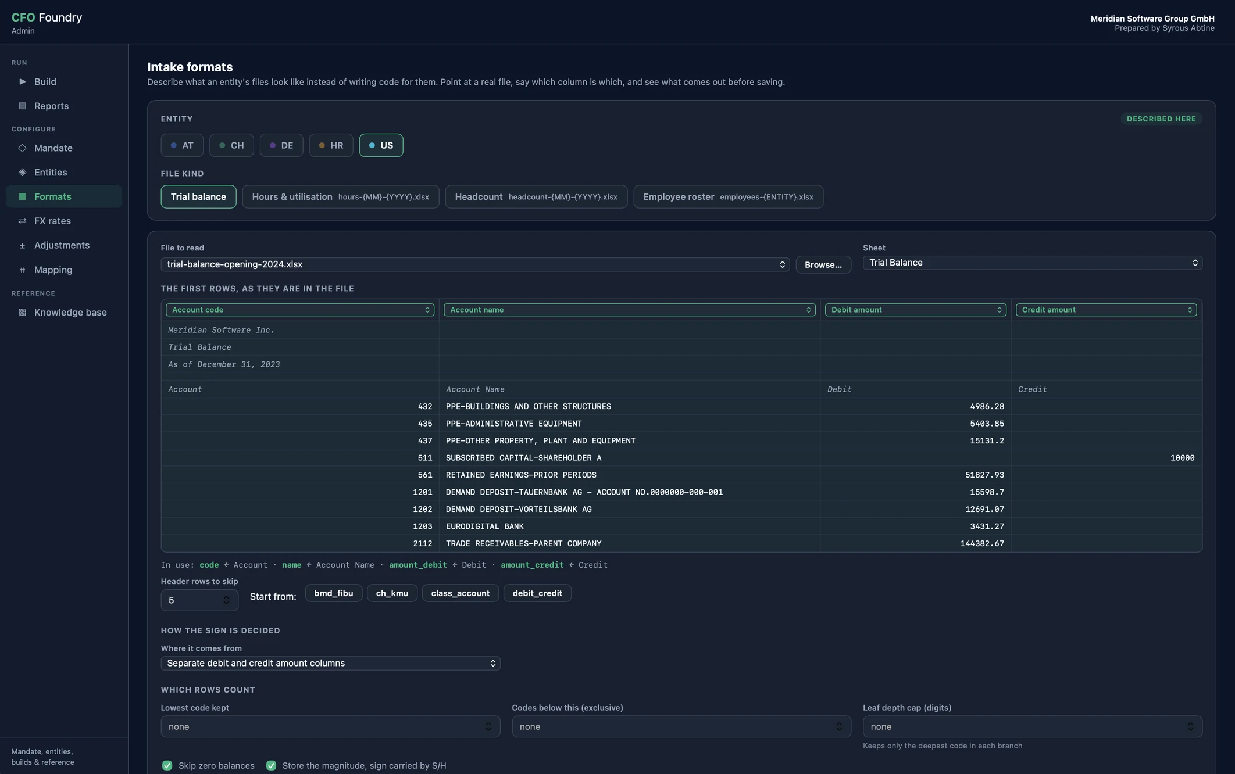1235x774 pixels.
Task: Switch to Employee roster file kind
Action: point(728,196)
